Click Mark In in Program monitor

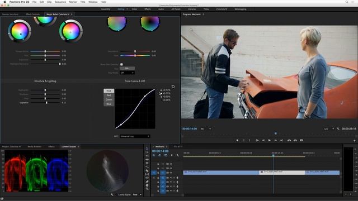244,140
